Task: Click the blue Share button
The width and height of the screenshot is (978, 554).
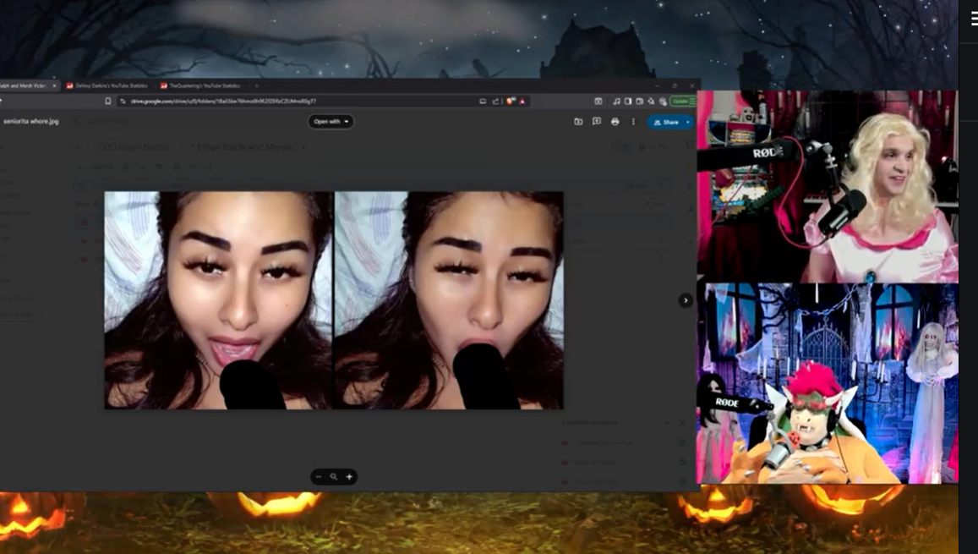Action: coord(666,122)
